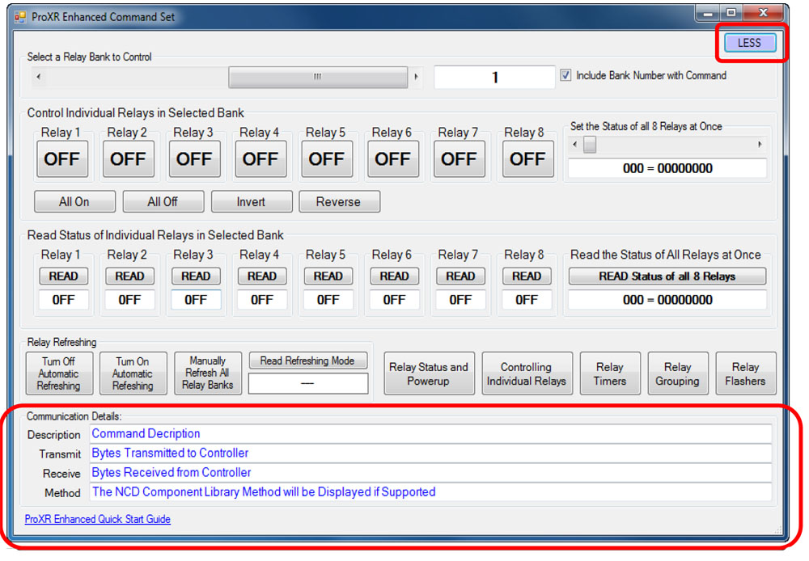Read status of Relay 6
Screen dimensions: 809x561
(x=394, y=276)
